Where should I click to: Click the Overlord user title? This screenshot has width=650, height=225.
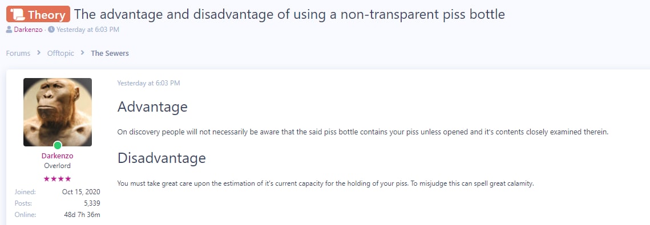click(57, 165)
